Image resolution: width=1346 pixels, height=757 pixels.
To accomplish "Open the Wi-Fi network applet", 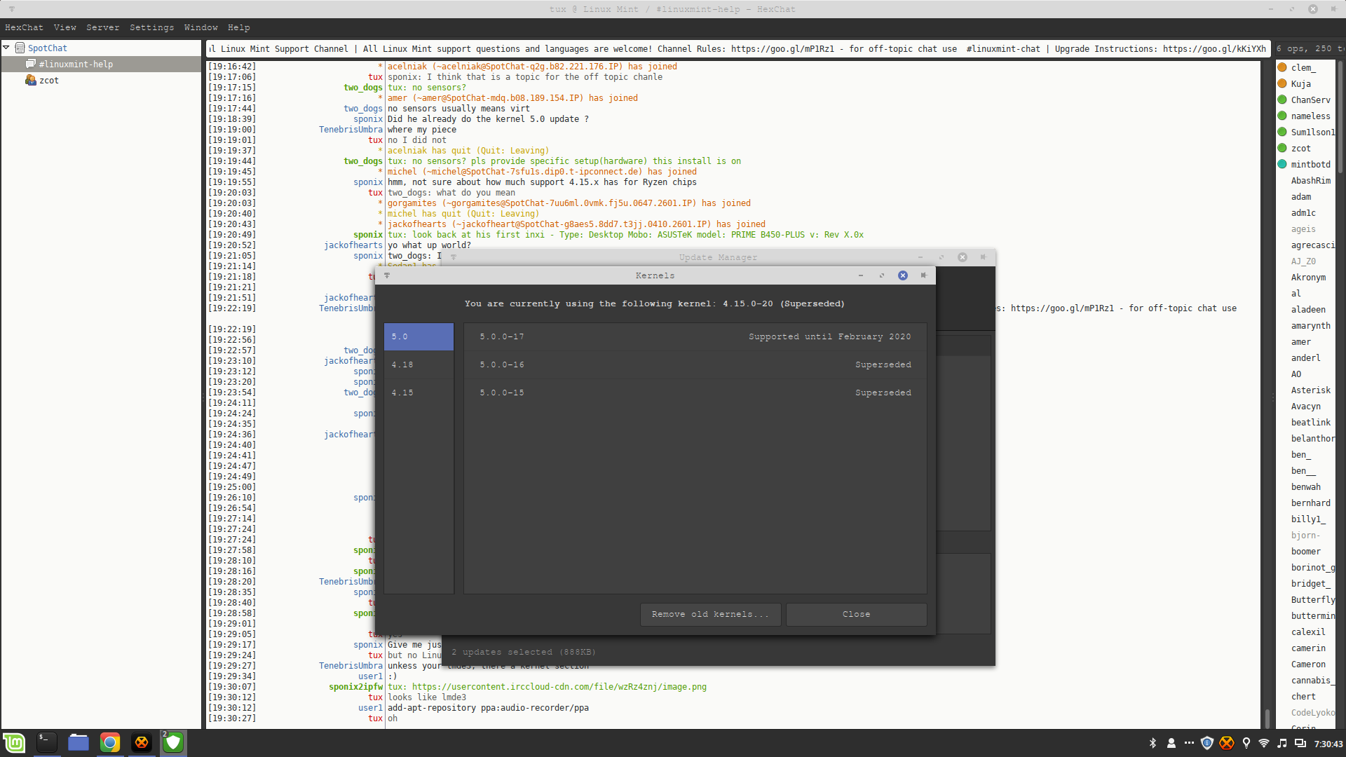I will click(x=1264, y=743).
